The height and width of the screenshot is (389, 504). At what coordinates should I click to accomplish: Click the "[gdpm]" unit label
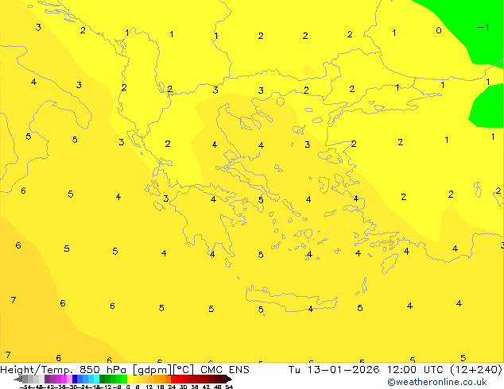pyautogui.click(x=151, y=369)
